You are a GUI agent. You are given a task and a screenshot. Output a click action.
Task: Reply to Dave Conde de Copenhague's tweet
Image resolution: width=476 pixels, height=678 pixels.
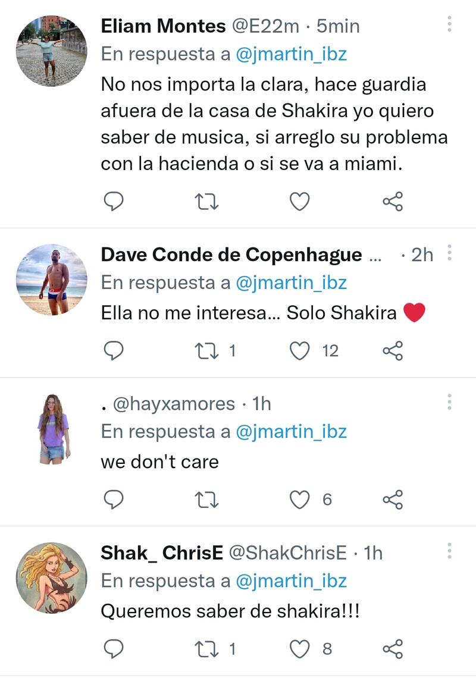(x=113, y=351)
